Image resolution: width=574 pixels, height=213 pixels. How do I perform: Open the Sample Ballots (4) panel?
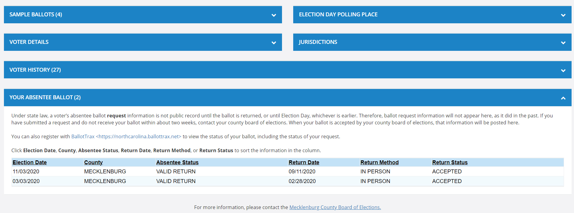(143, 15)
